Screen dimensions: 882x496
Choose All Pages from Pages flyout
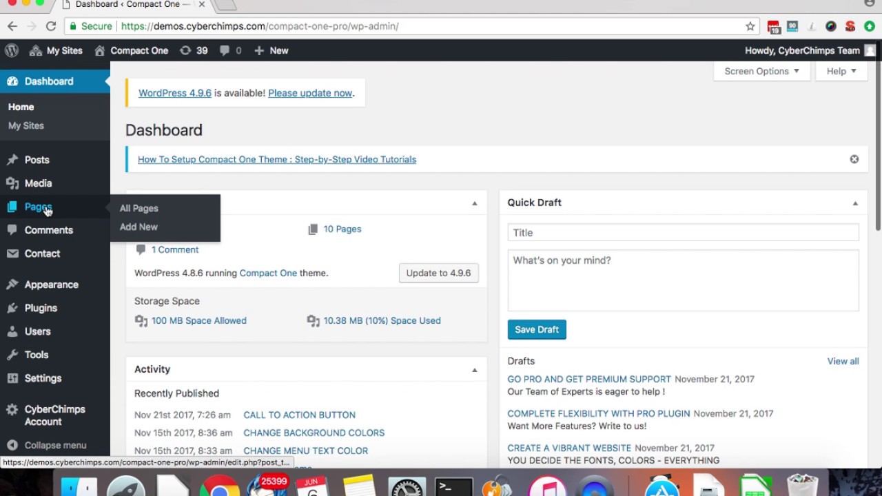139,208
